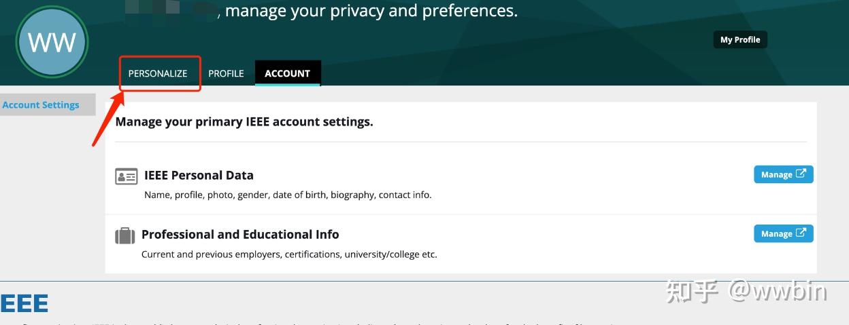Screen dimensions: 849x325
Task: Click the 'Manage your primary IEEE account settings' heading
Action: pos(244,122)
